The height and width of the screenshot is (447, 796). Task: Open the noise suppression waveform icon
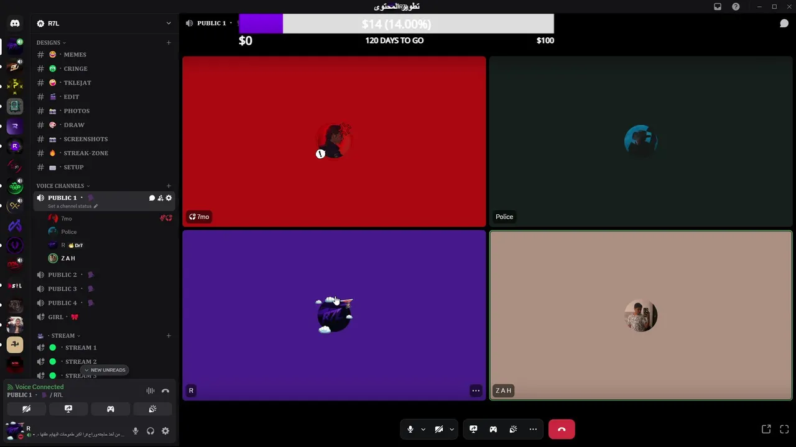coord(150,391)
